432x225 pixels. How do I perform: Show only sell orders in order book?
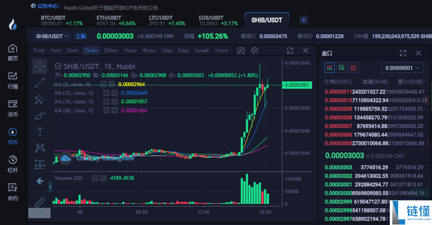(x=353, y=67)
